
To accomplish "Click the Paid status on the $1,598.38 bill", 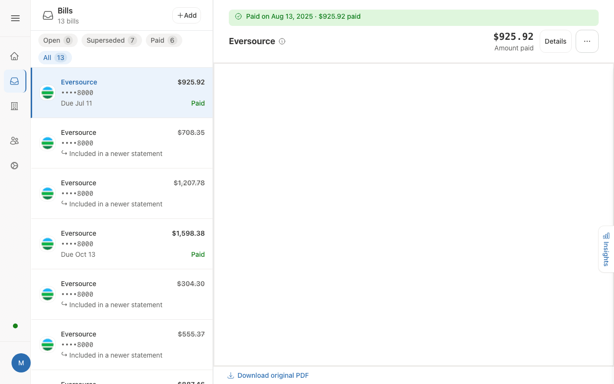I will click(x=198, y=254).
